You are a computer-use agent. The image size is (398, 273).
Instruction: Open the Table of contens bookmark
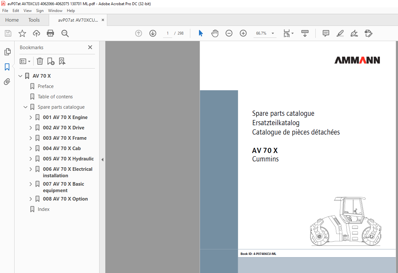coord(55,97)
